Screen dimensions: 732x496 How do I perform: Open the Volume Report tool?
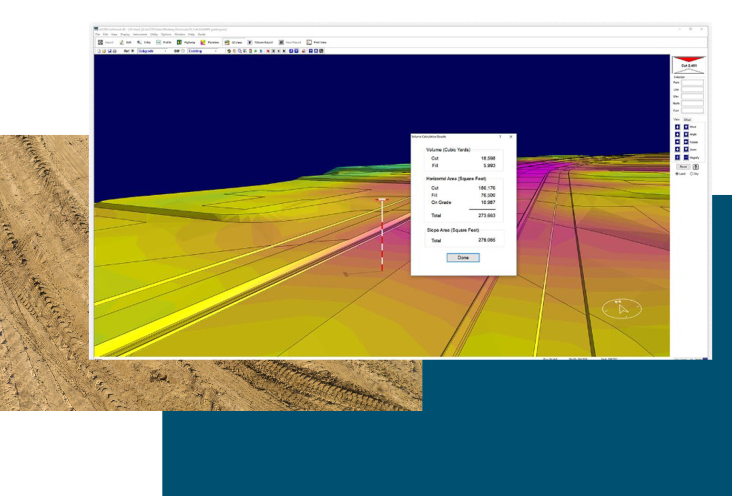(250, 42)
